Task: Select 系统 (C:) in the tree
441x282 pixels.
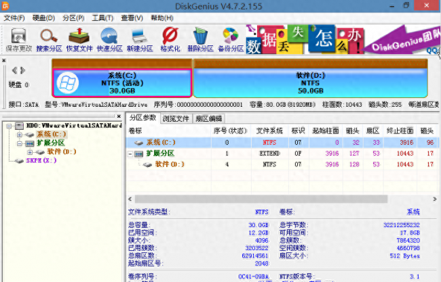Action: [x=52, y=135]
